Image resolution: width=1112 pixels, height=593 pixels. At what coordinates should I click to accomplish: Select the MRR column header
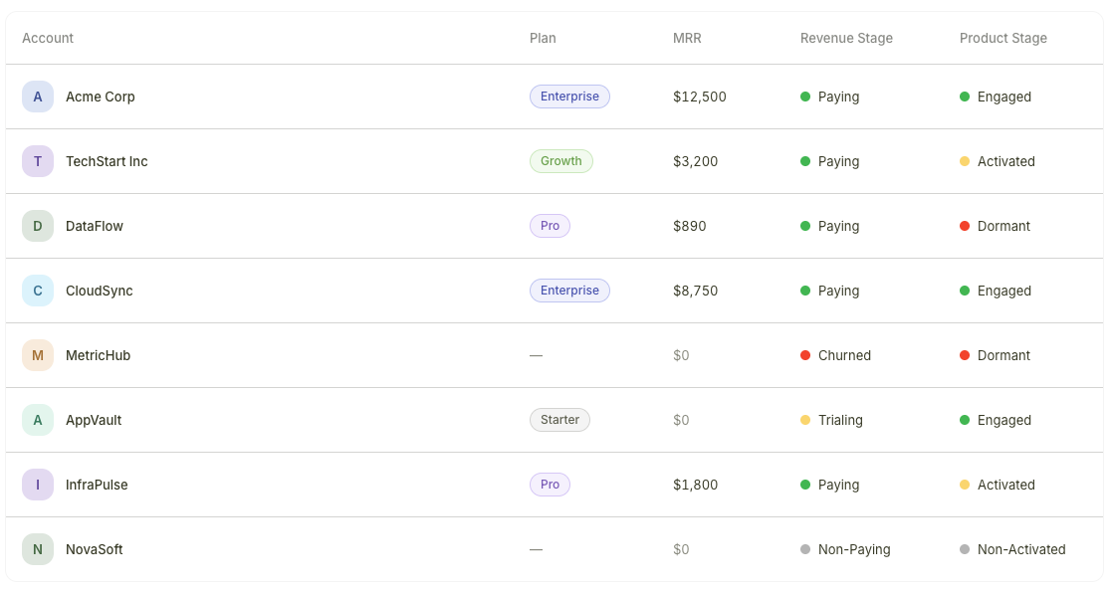pyautogui.click(x=686, y=38)
